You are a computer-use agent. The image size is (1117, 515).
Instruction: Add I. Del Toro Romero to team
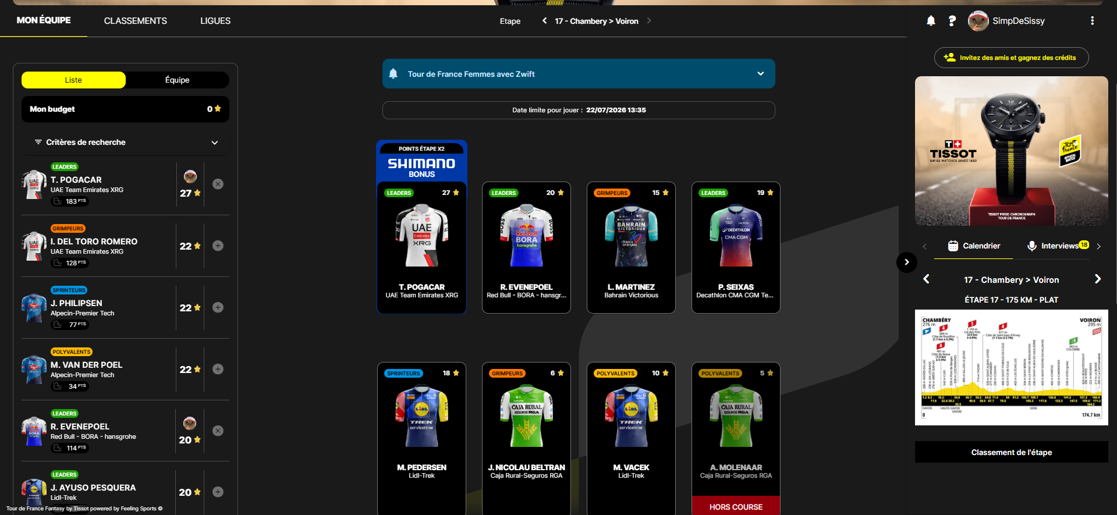[218, 246]
